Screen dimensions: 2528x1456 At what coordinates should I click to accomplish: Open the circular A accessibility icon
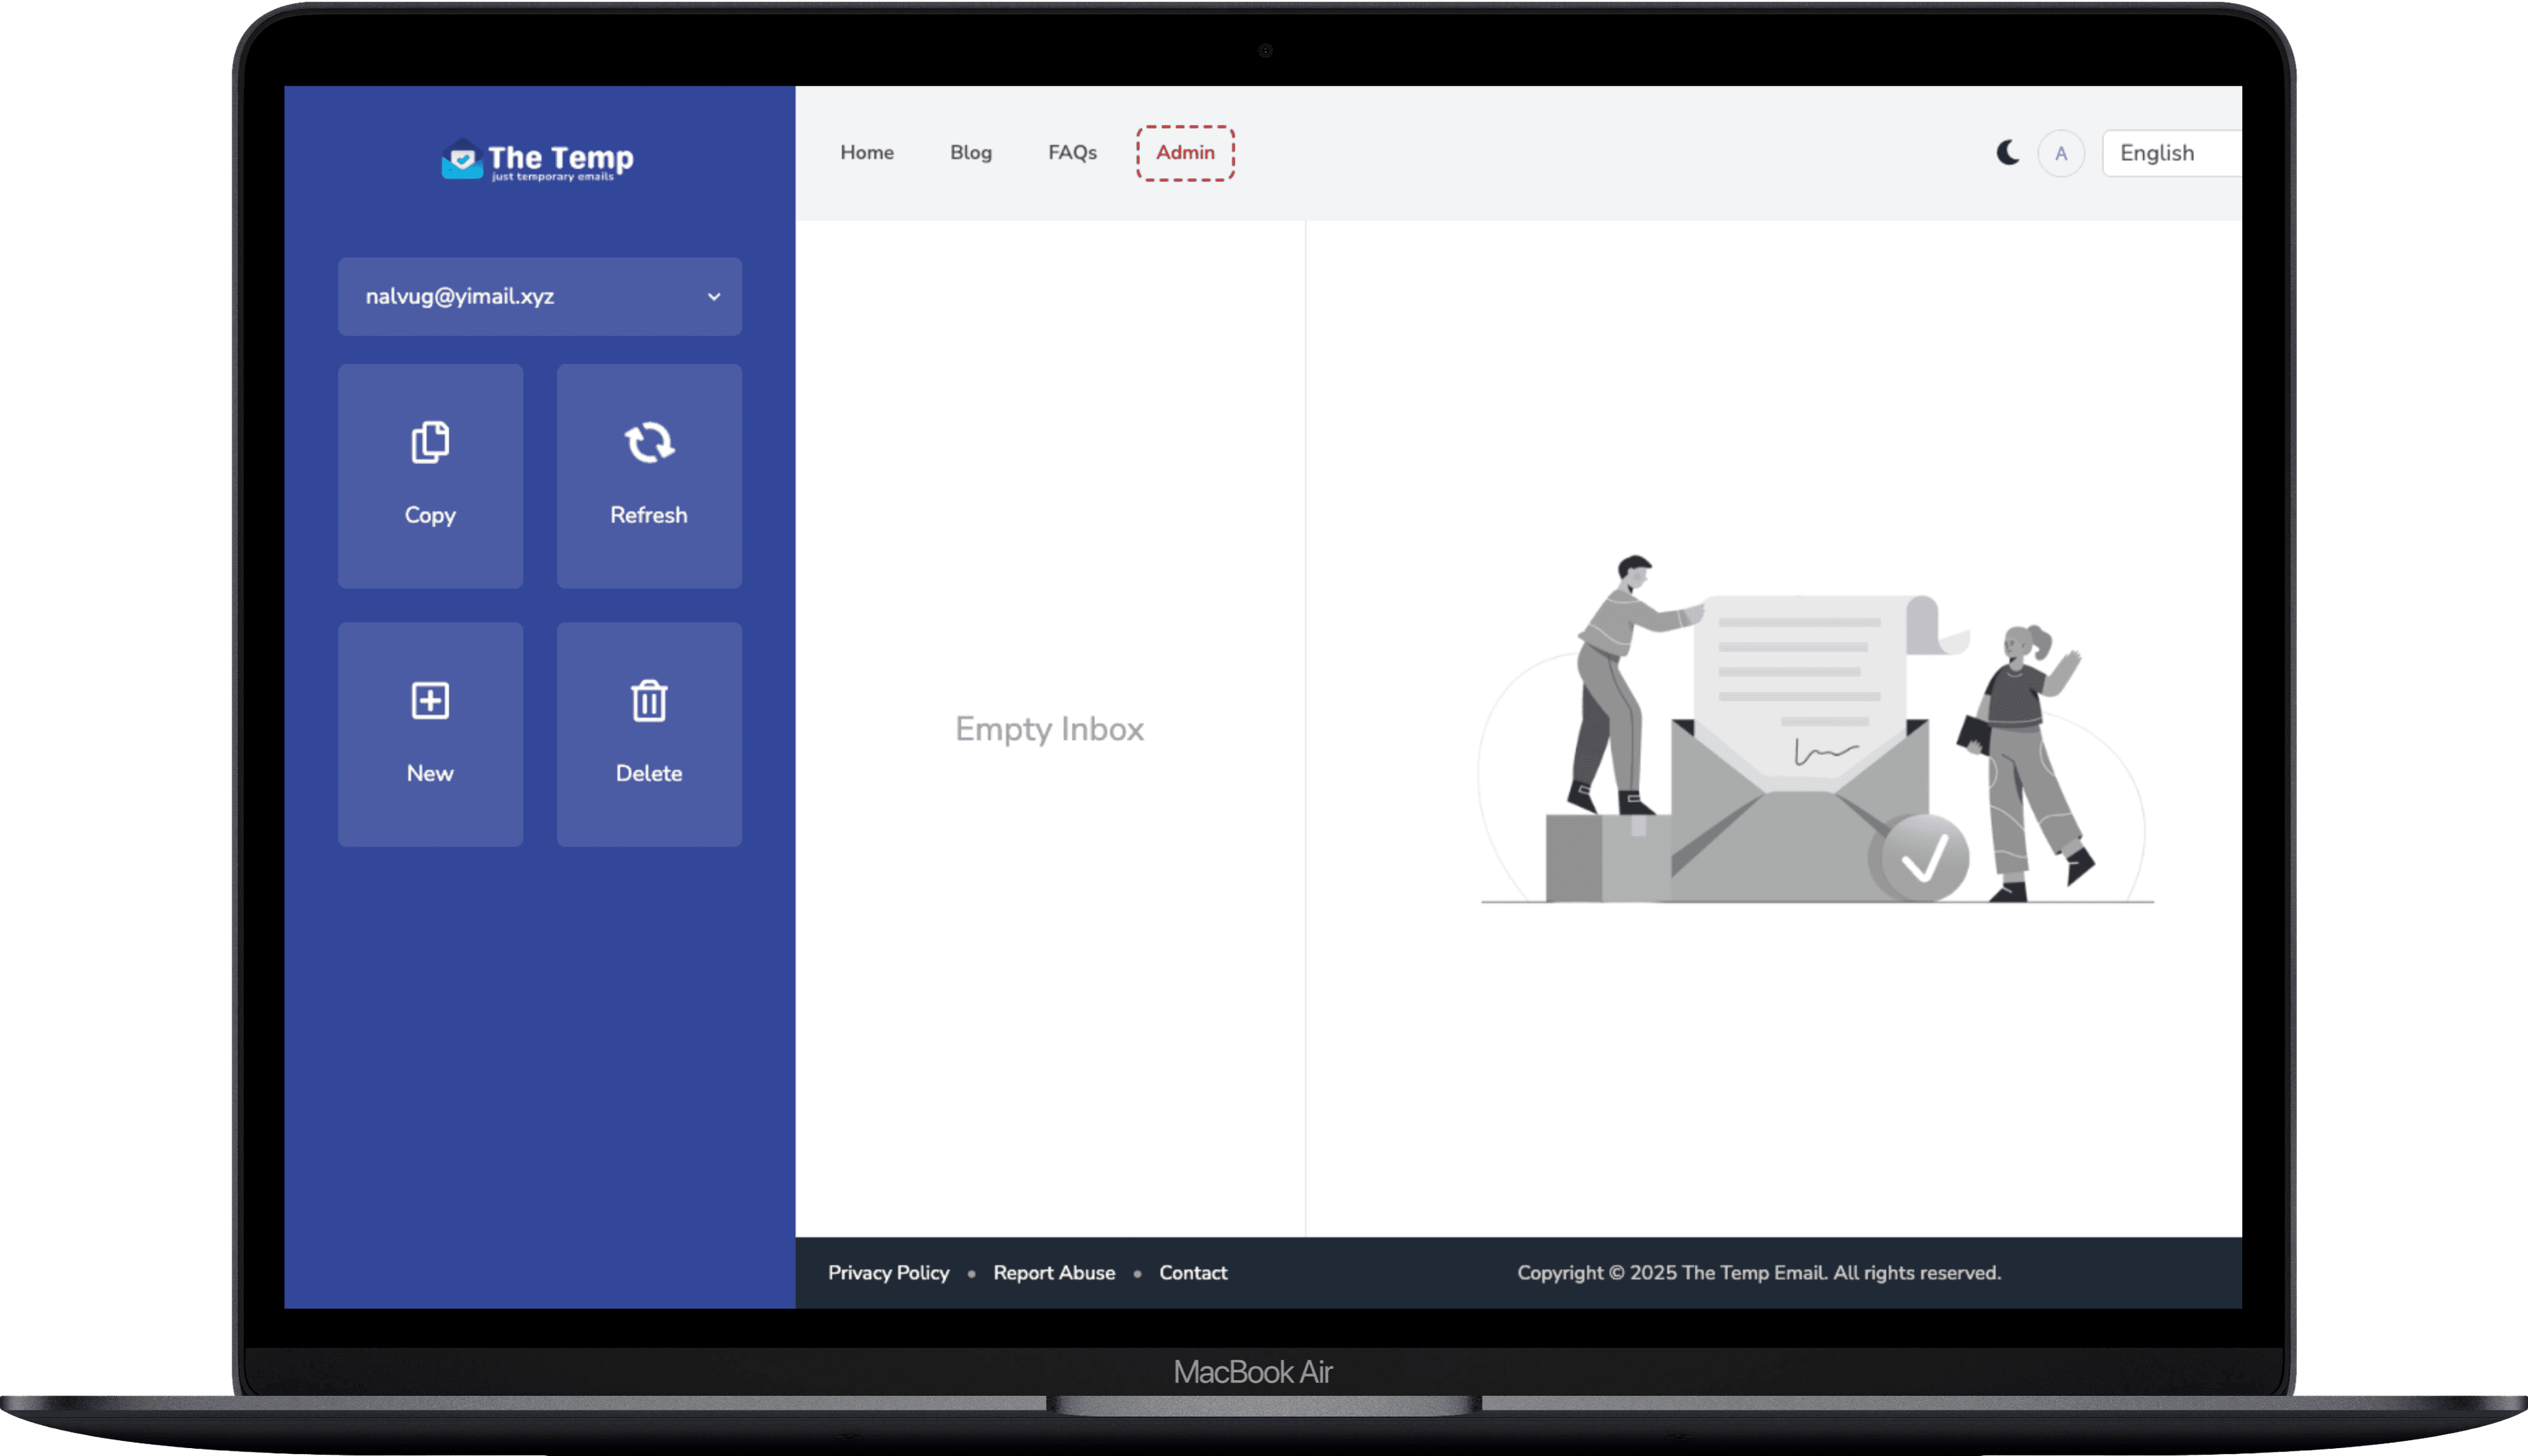click(x=2060, y=152)
